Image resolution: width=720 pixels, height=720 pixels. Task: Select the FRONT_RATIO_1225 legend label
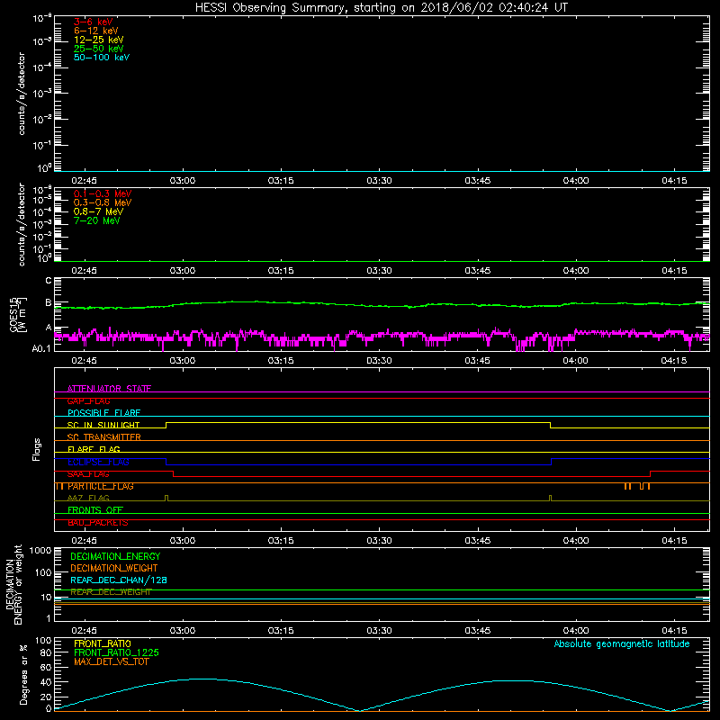(116, 652)
